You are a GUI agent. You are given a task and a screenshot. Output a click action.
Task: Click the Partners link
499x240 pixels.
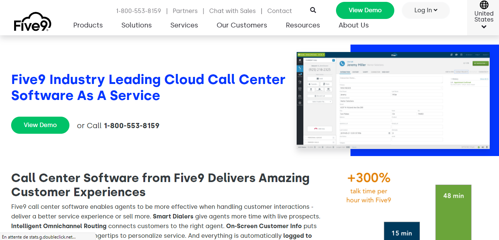185,11
